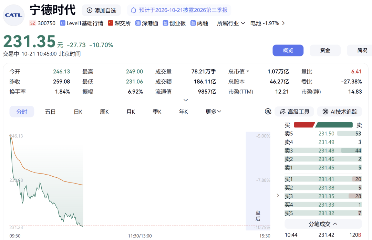Click the Level1基础行情 badge icon
The width and height of the screenshot is (372, 240).
click(62, 23)
